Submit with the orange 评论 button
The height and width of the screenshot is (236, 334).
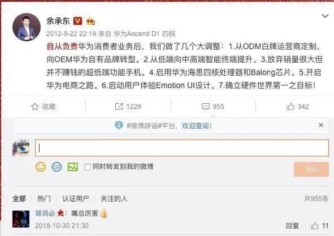point(311,169)
